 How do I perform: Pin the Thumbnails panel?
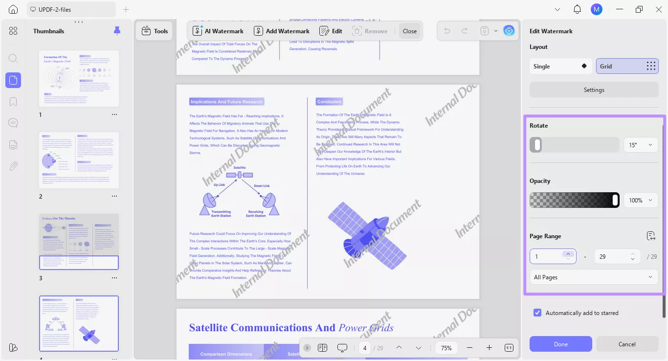tap(117, 31)
